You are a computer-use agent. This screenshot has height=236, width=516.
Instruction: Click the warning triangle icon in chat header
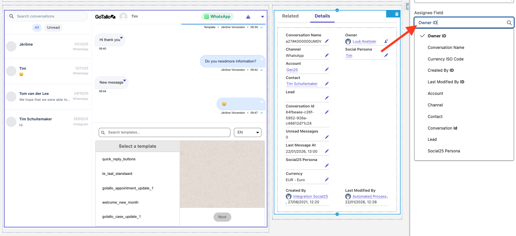point(248,17)
